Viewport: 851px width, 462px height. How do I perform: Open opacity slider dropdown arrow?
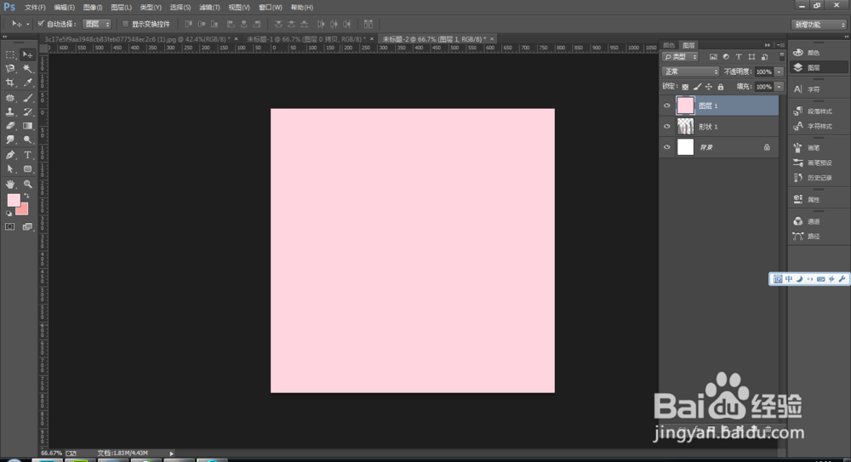(779, 71)
